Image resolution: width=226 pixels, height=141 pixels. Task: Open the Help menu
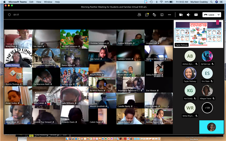click(x=57, y=2)
